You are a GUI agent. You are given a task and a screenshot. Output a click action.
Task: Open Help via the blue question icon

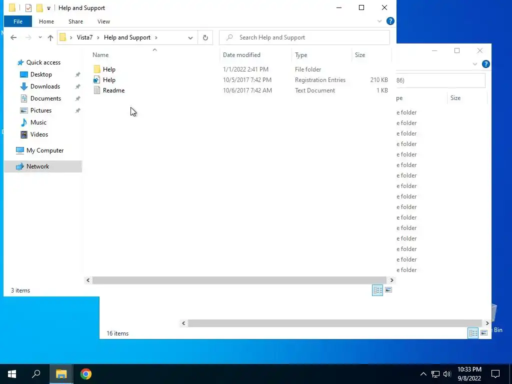tap(390, 21)
